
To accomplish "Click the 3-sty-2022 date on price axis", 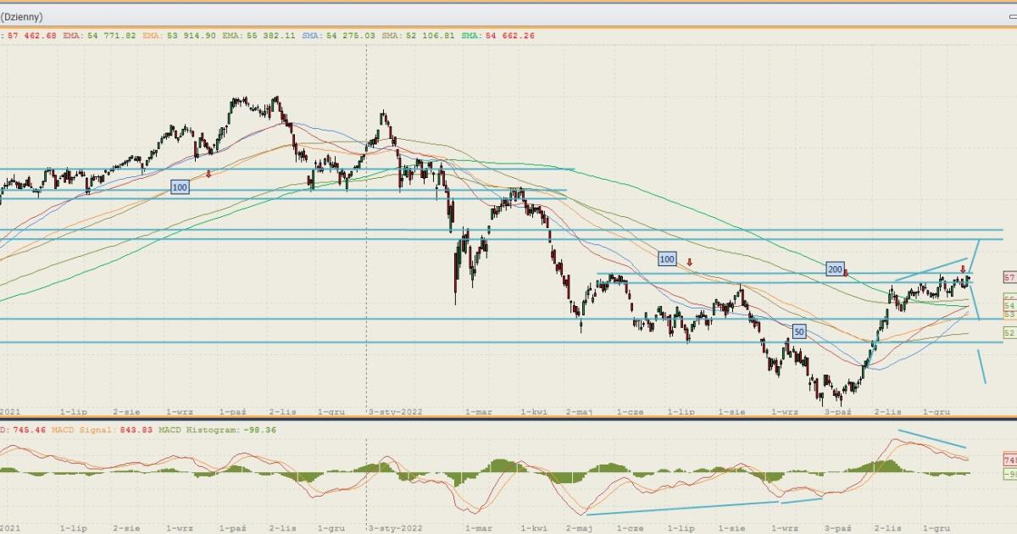I will [396, 411].
